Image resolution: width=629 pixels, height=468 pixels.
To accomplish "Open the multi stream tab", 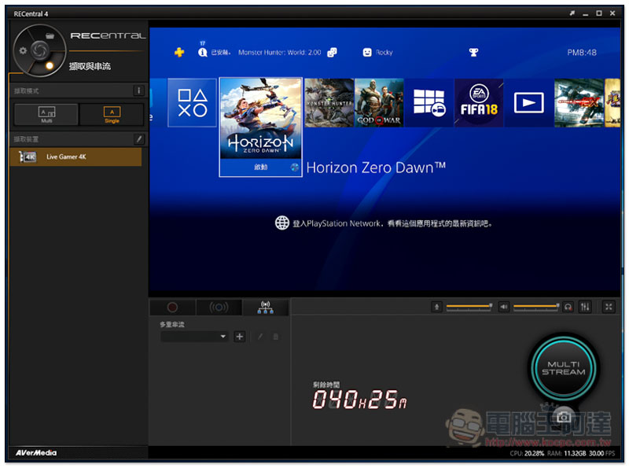I will pos(265,308).
